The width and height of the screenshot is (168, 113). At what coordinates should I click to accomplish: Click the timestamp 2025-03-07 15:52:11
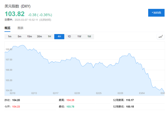(x=26, y=20)
